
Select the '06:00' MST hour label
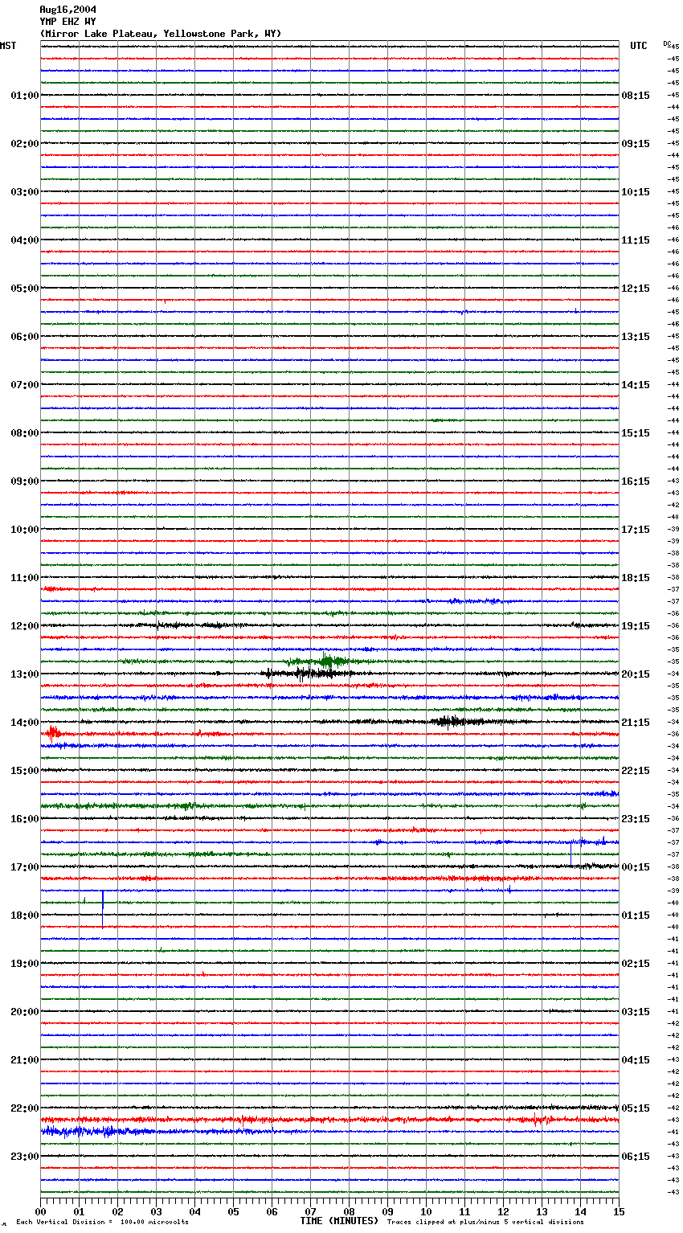[25, 337]
